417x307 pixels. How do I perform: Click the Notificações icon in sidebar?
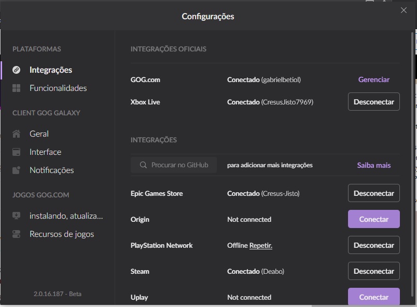(x=16, y=170)
